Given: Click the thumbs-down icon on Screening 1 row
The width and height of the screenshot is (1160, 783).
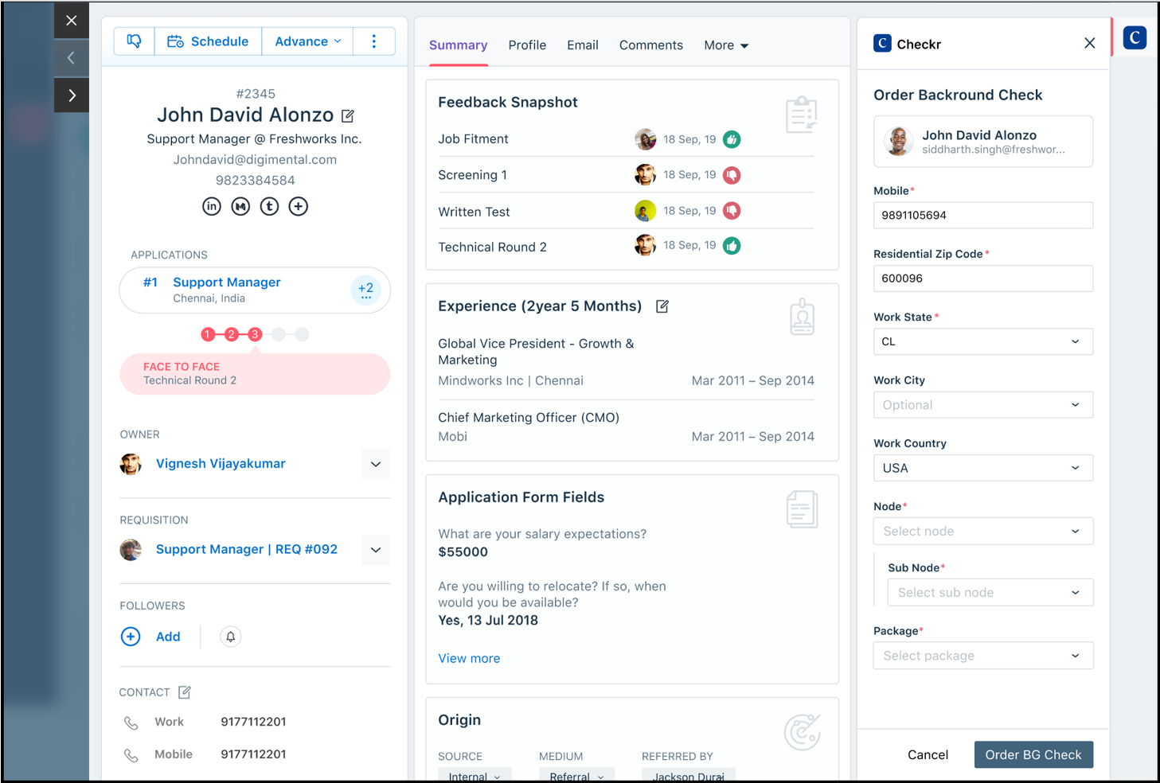Looking at the screenshot, I should [732, 175].
